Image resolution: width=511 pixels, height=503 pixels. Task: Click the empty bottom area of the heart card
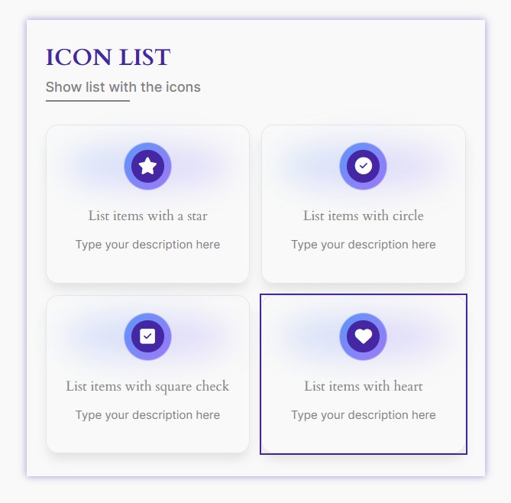coord(364,437)
